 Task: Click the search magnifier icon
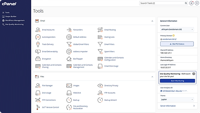[x=186, y=3]
